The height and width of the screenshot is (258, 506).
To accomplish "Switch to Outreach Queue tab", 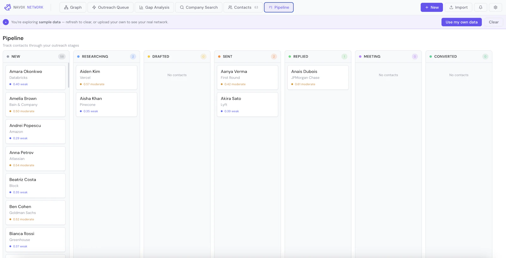I will click(x=110, y=7).
